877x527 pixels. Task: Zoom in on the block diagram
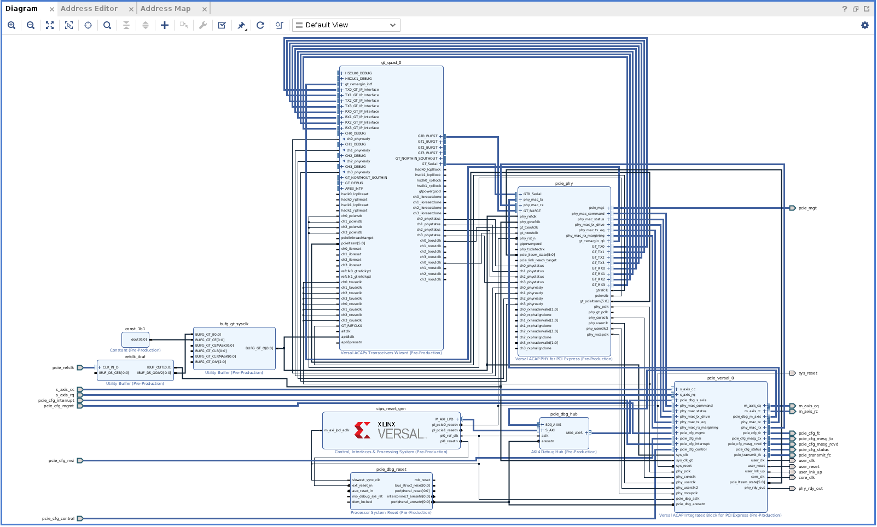(11, 25)
